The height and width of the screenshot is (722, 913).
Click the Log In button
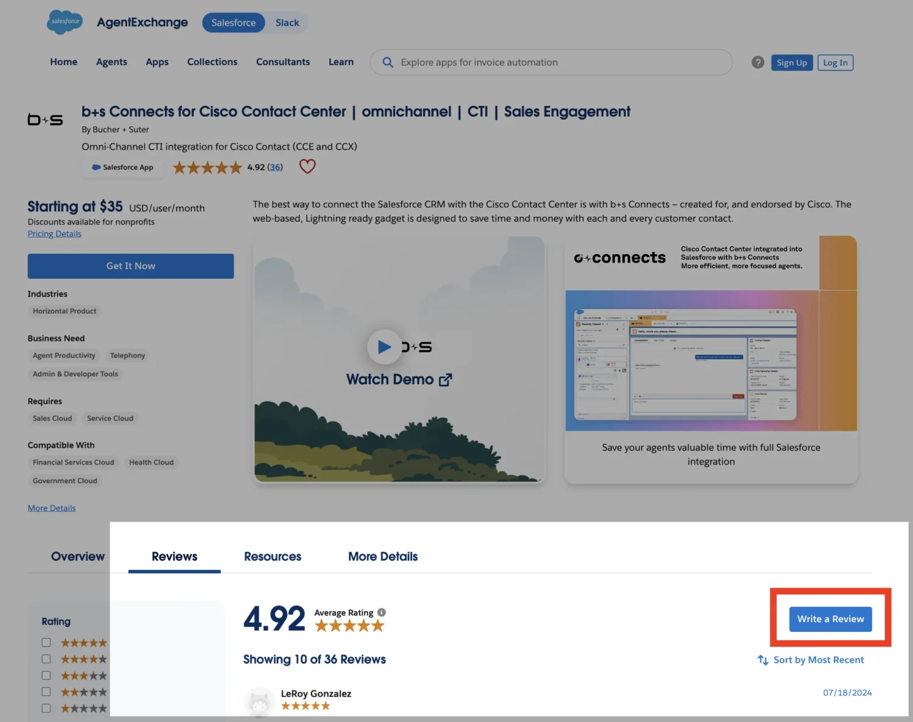pos(835,63)
